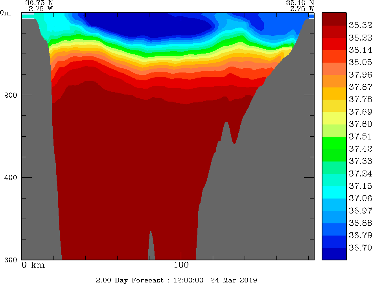Click the 36.97 colorbar value label

click(360, 211)
